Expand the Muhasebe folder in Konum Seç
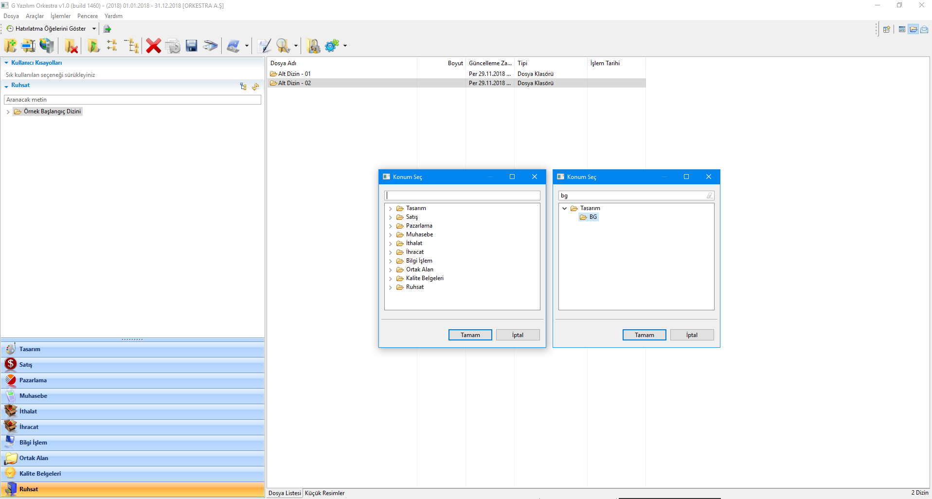932x499 pixels. click(390, 235)
